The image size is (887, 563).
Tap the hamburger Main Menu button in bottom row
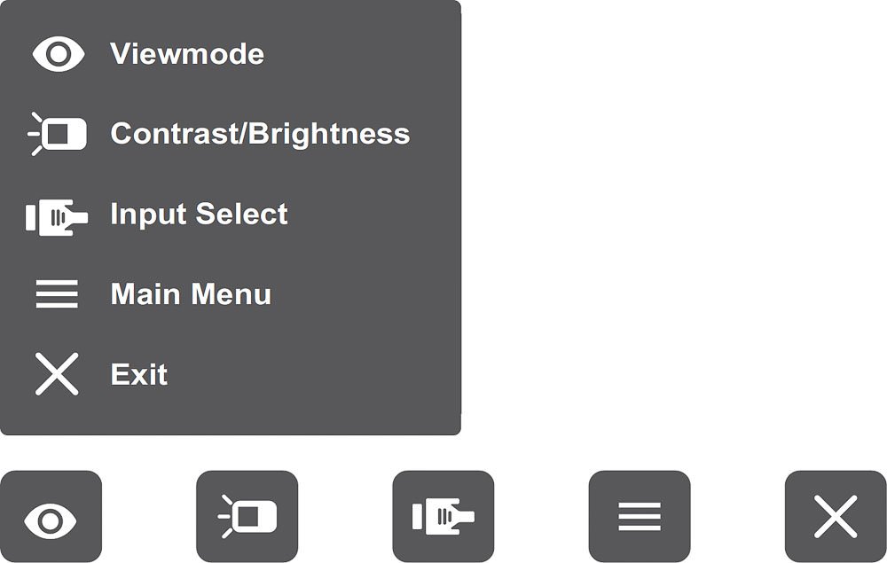tap(640, 516)
